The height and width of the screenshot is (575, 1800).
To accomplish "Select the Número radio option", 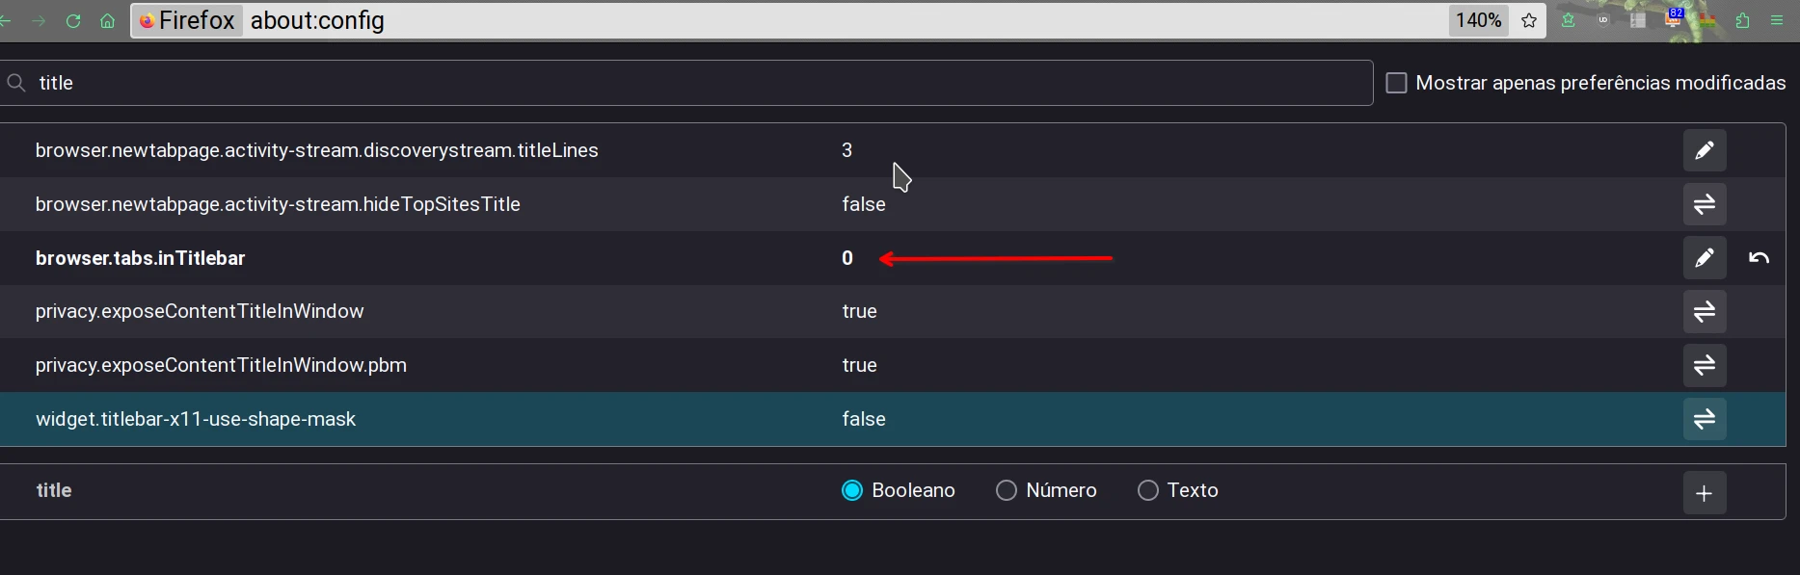I will coord(1007,490).
